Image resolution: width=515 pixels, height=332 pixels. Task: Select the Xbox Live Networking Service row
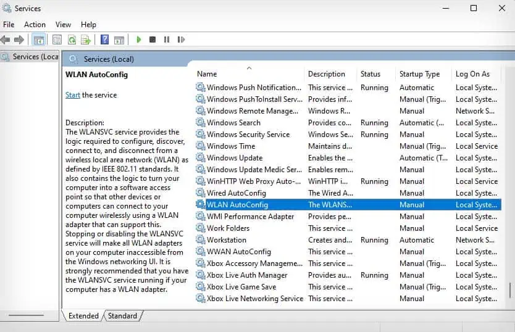click(348, 299)
